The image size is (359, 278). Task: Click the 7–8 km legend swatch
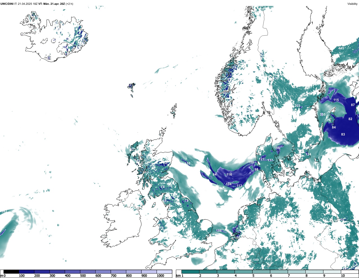point(297,272)
